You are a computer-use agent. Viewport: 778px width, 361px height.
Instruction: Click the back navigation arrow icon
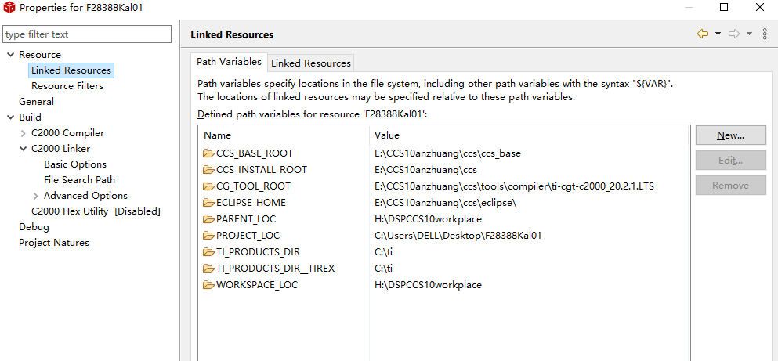(x=702, y=34)
